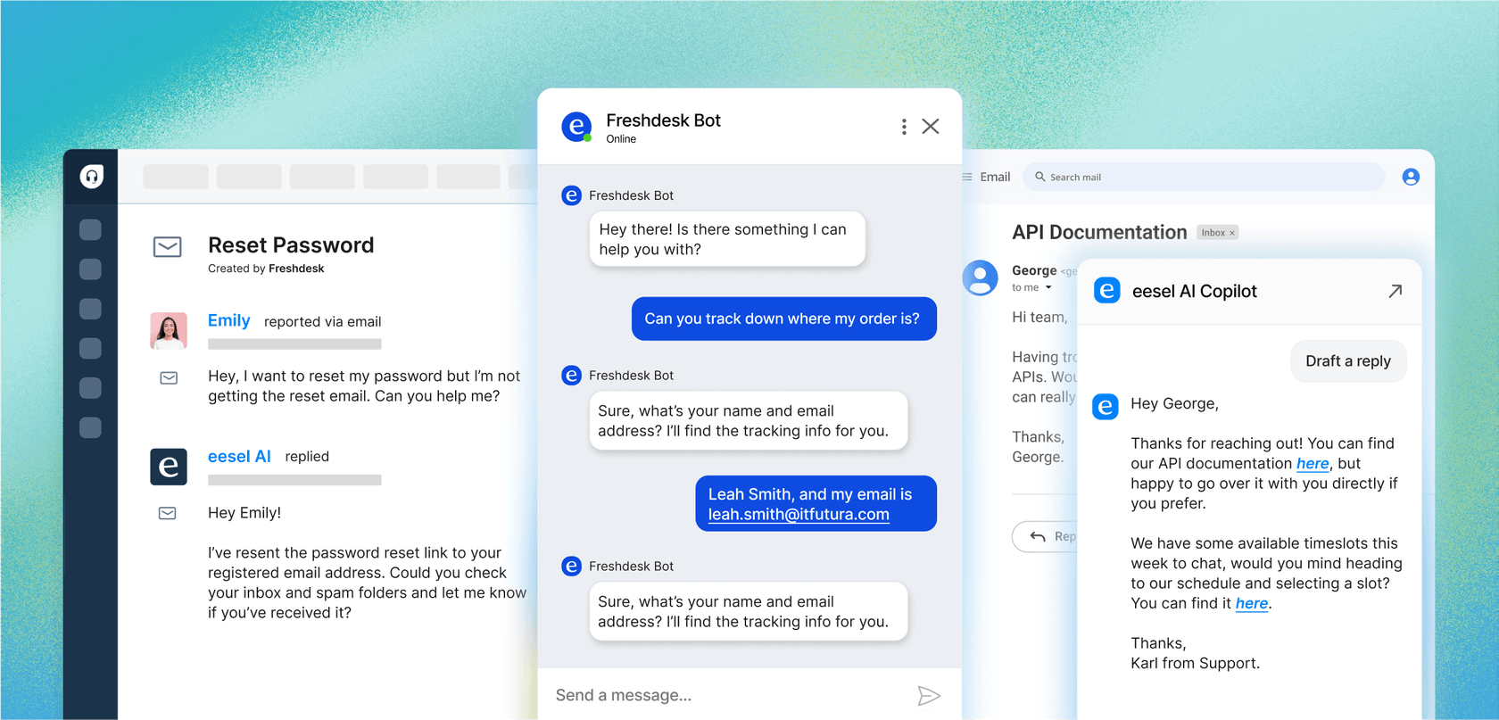Click Emily's profile photo
The height and width of the screenshot is (720, 1499).
[x=169, y=331]
